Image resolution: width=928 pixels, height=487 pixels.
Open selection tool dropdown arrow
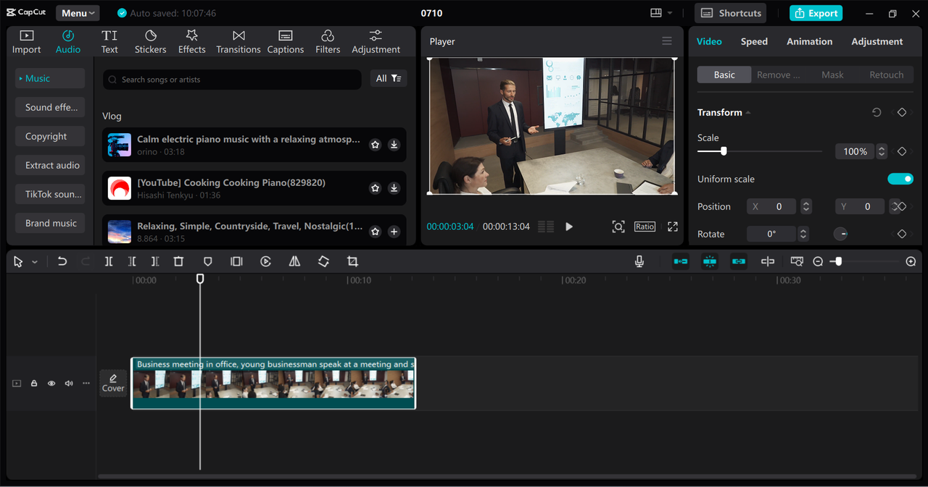35,262
